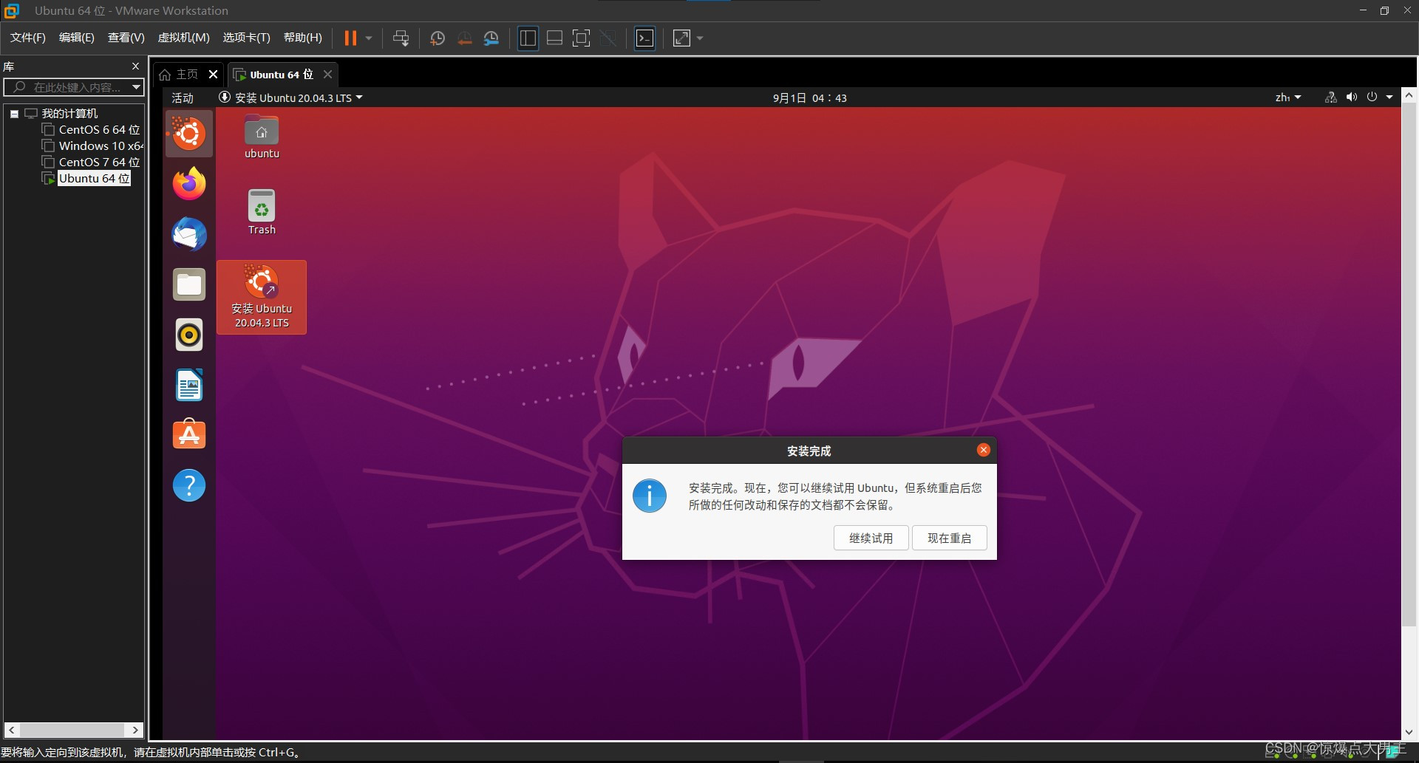Select Ubuntu 64 位 in the library tree

pyautogui.click(x=94, y=179)
